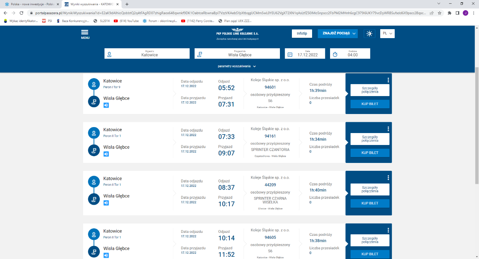
Task: Click KUP BILET for SPRINTER CZARNA WISEŁKA
Action: pos(370,203)
